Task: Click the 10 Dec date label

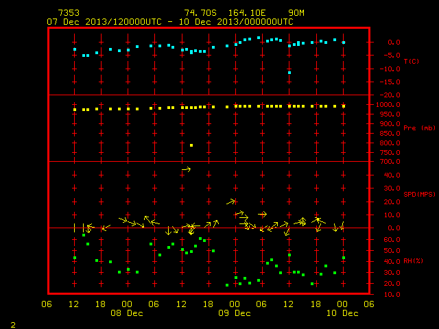Action: pyautogui.click(x=342, y=313)
